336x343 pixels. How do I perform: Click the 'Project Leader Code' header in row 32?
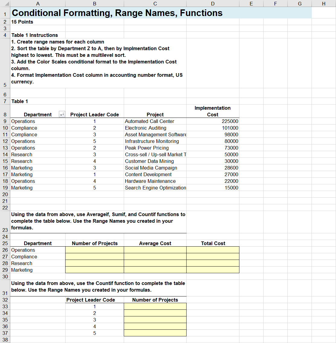pos(94,300)
